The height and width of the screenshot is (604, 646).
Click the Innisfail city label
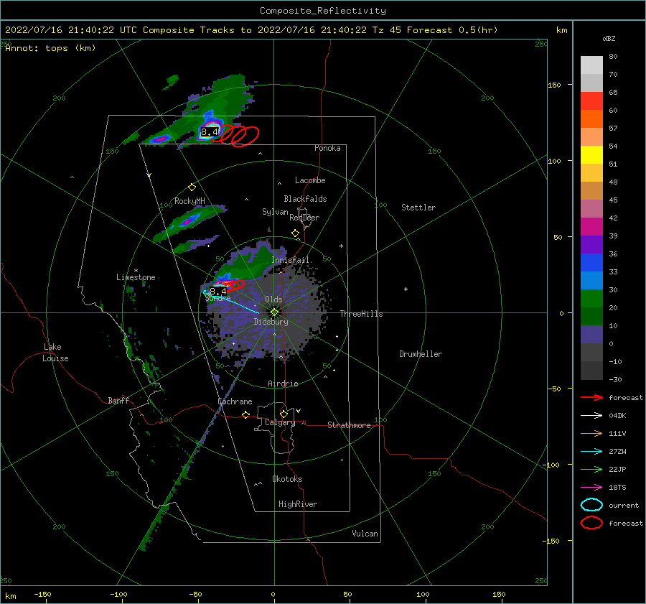[291, 260]
